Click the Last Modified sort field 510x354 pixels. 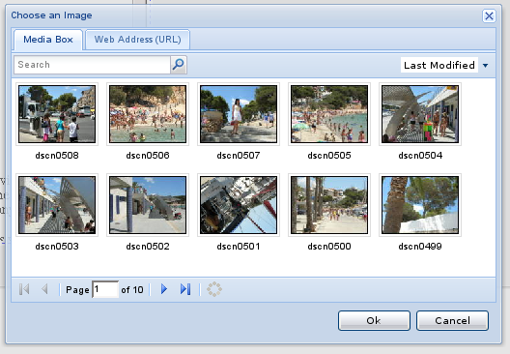pos(439,66)
